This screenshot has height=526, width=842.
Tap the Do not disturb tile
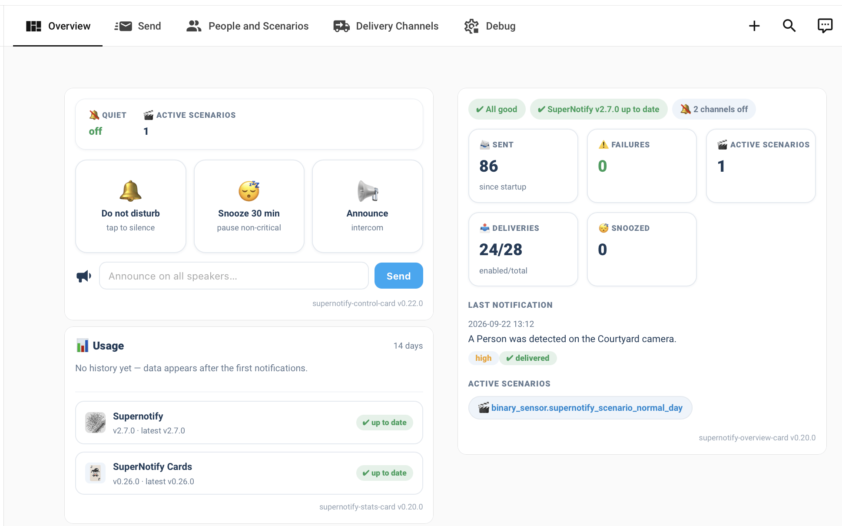point(131,206)
